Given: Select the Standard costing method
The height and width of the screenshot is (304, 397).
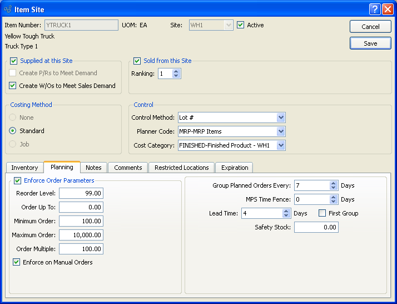Looking at the screenshot, I should [13, 131].
